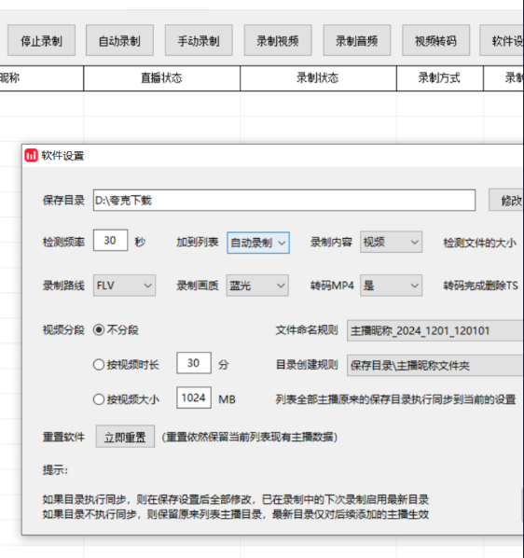Expand the 录制内容 dropdown showing 视频

pyautogui.click(x=391, y=242)
